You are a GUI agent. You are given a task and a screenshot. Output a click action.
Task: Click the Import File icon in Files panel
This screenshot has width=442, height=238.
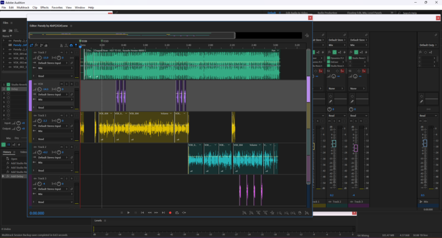10,31
